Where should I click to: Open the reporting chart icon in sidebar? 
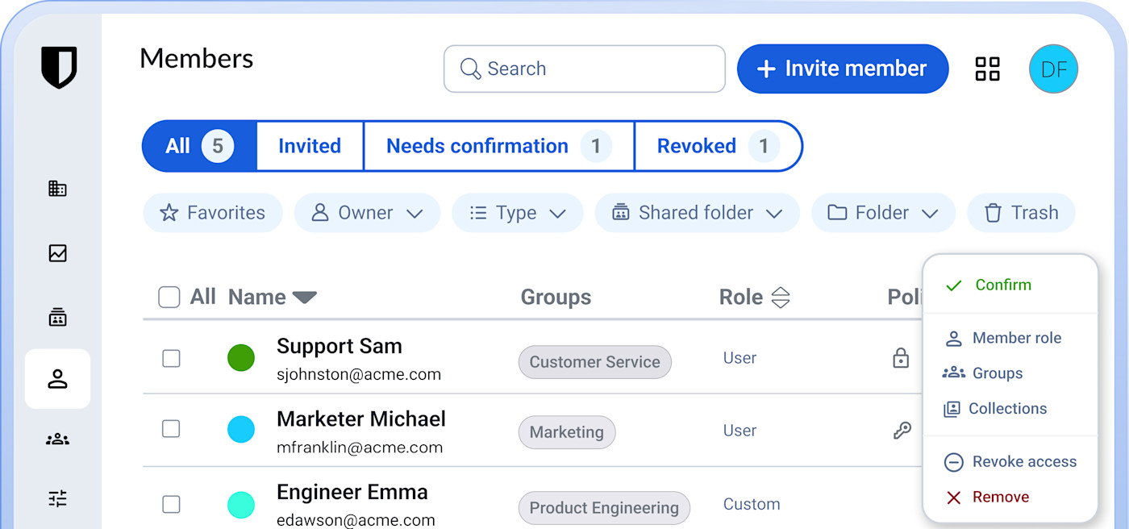tap(57, 253)
